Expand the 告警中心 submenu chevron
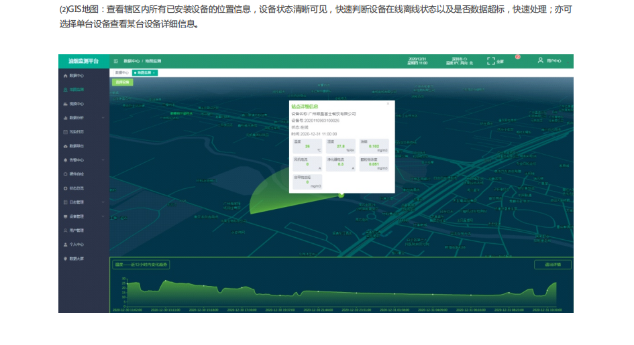This screenshot has height=345, width=634. pos(103,160)
